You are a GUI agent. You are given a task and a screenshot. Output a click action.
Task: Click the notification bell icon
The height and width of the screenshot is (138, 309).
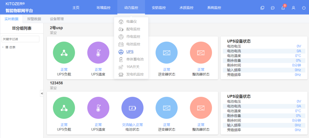283,8
